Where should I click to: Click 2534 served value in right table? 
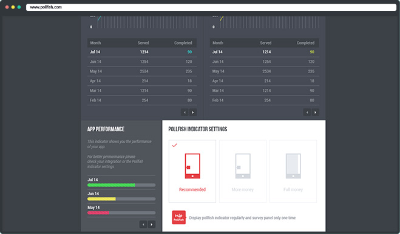click(266, 71)
